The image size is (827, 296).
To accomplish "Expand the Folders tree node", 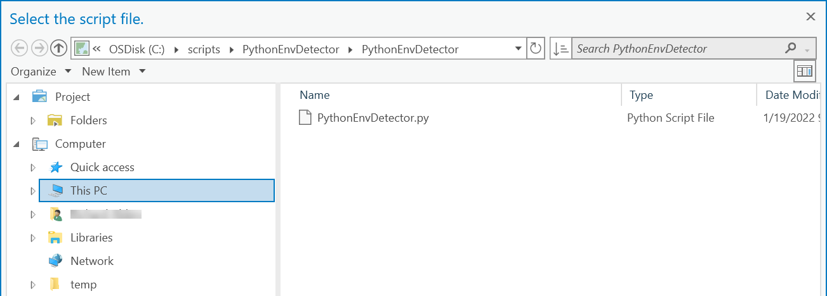I will point(33,120).
